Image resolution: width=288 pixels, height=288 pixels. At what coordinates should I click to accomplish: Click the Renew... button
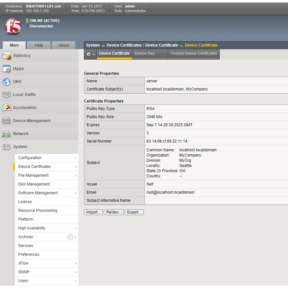pyautogui.click(x=114, y=212)
